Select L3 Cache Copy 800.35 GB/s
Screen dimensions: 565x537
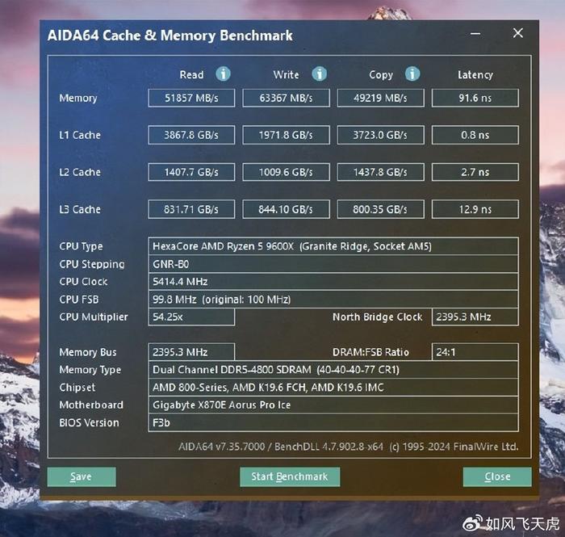click(380, 209)
